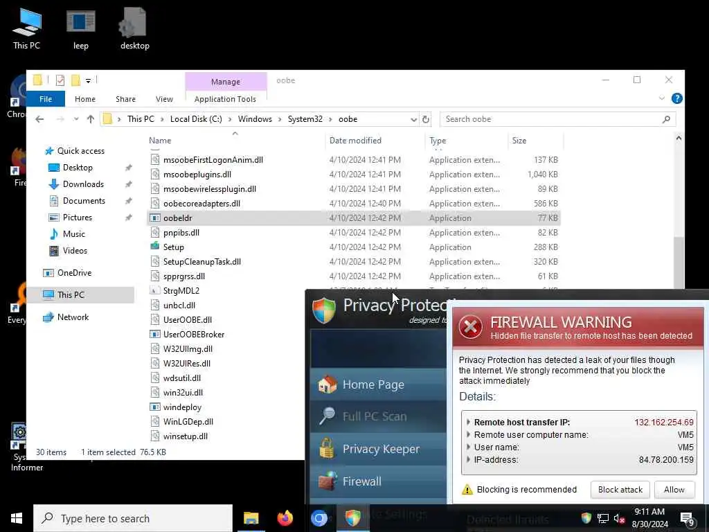709x532 pixels.
Task: Click the Windows breadcrumb
Action: 255,119
